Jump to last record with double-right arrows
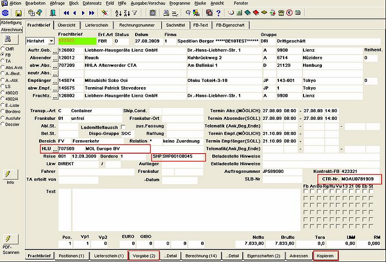The width and height of the screenshot is (386, 262). tap(92, 13)
